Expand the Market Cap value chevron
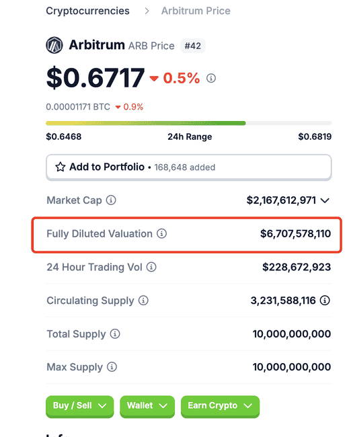 (x=325, y=200)
